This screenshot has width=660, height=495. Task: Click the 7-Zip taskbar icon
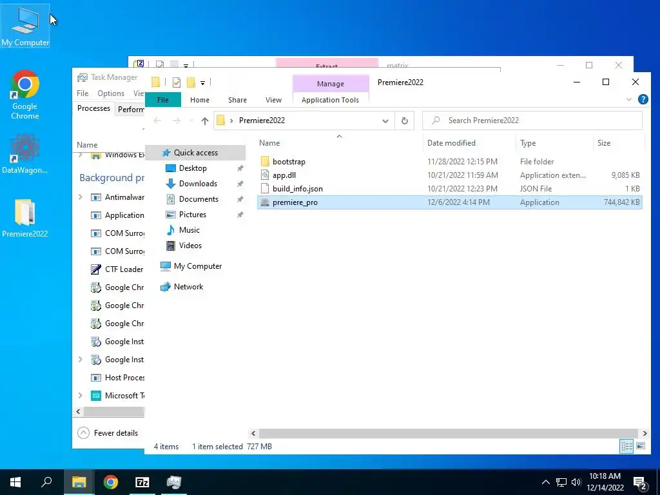tap(142, 482)
